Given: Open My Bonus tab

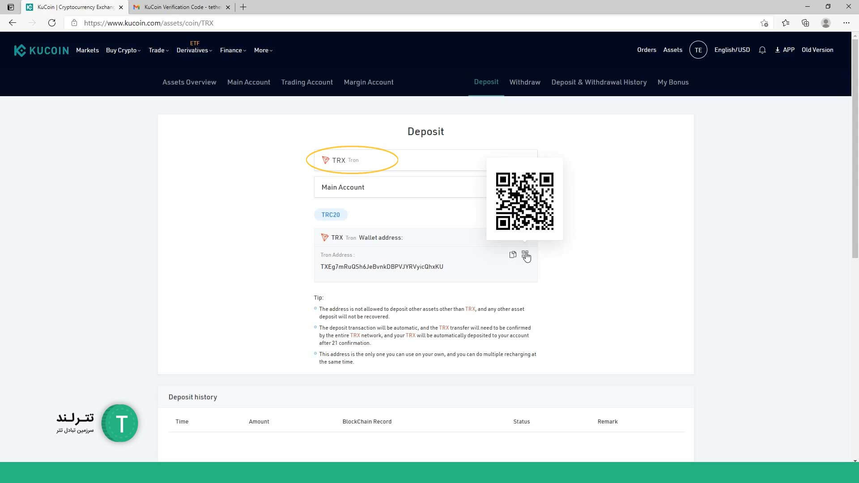Looking at the screenshot, I should pyautogui.click(x=673, y=82).
